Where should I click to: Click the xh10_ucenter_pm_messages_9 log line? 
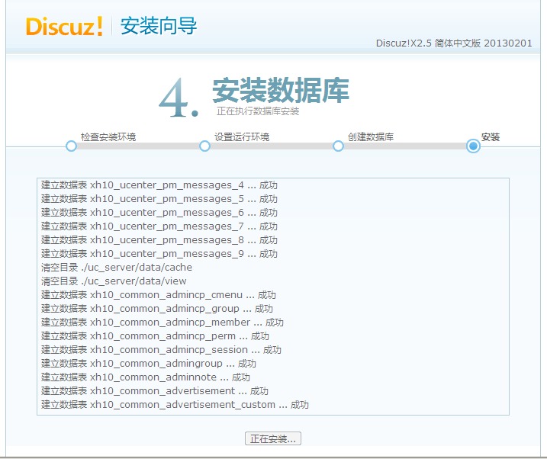(159, 254)
